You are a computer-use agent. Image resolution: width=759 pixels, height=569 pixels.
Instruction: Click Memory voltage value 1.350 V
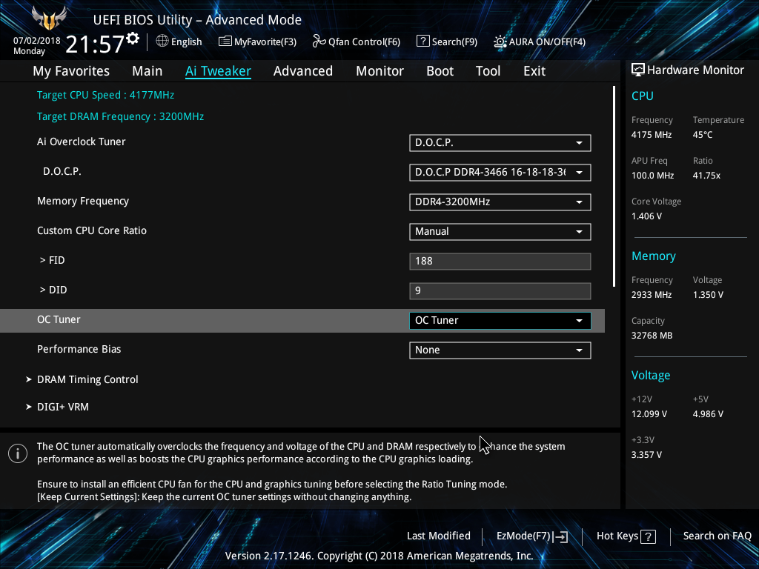[708, 295]
